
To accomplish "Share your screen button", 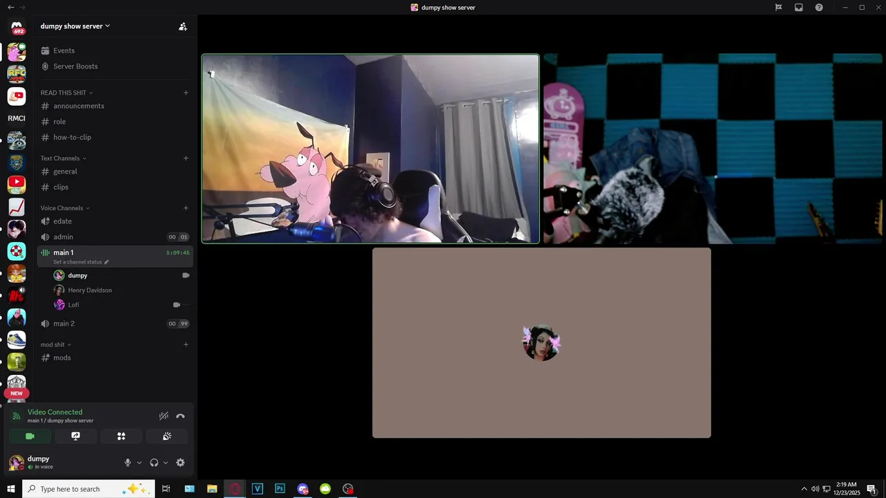I will [75, 436].
